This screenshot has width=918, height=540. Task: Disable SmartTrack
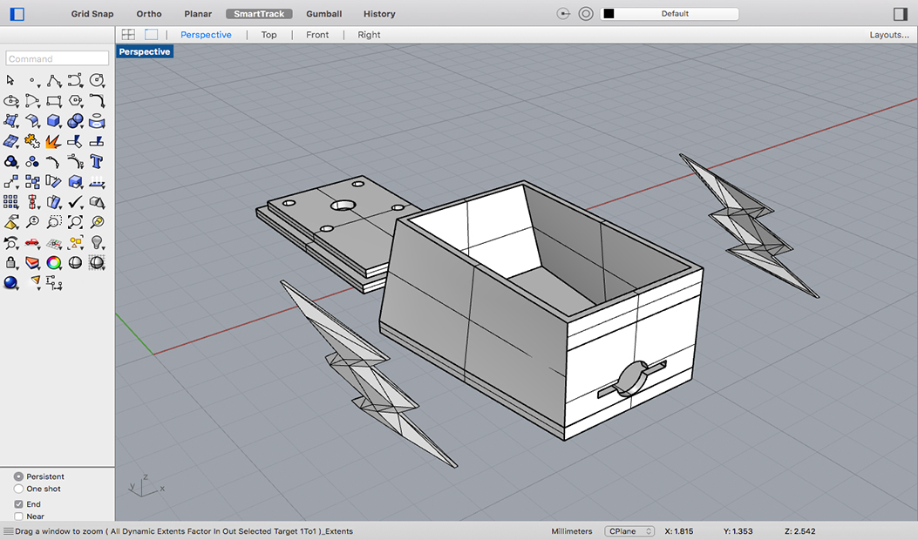[x=259, y=13]
